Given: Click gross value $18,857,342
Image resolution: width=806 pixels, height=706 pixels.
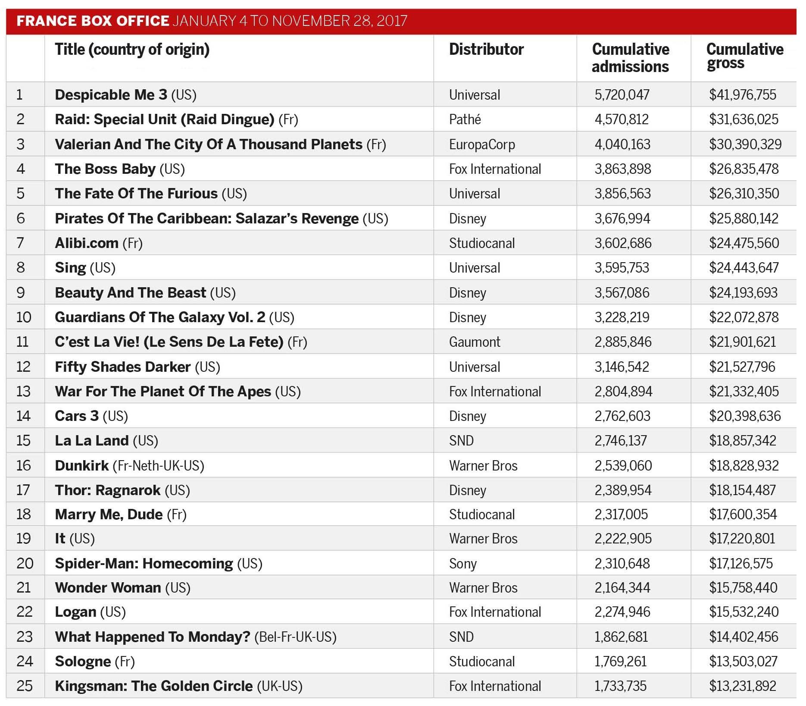Looking at the screenshot, I should tap(743, 440).
